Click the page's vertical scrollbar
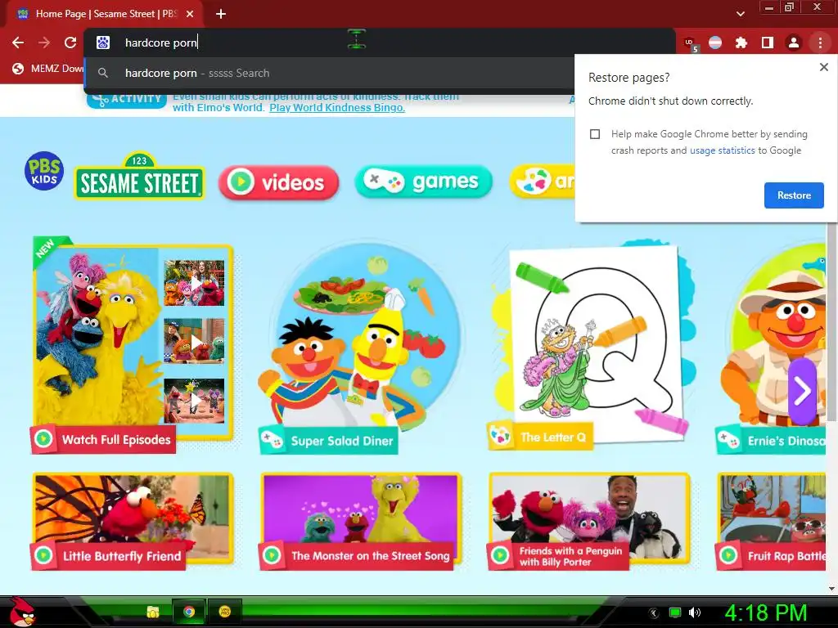This screenshot has width=838, height=628. 831,321
